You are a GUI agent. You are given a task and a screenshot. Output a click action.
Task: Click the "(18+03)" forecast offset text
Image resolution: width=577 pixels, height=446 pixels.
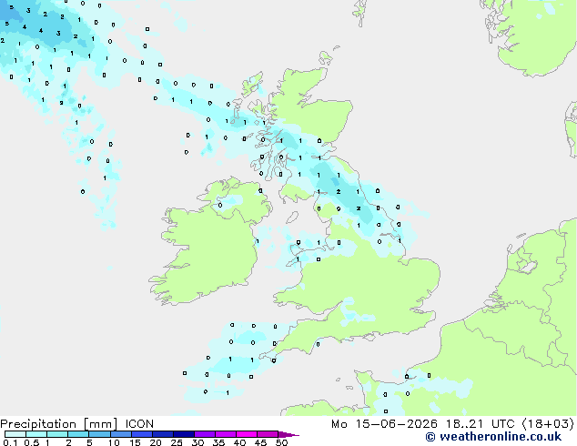pos(548,424)
